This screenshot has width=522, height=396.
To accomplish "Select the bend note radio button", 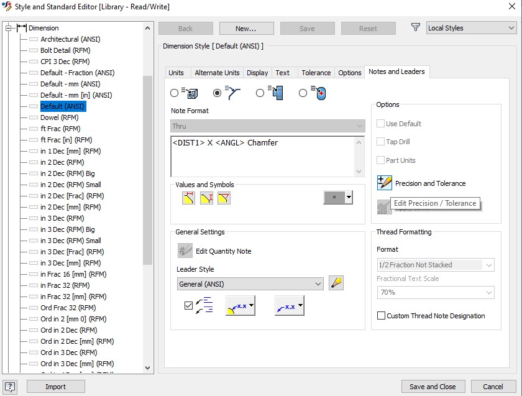I will (x=260, y=93).
